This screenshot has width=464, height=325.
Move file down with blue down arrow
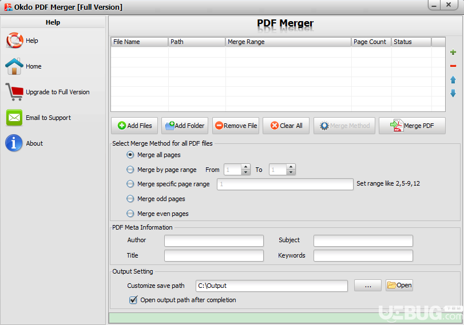[x=453, y=93]
